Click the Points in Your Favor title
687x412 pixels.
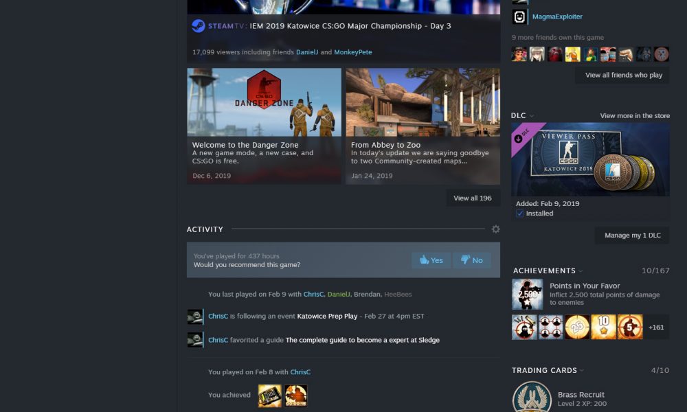coord(585,286)
